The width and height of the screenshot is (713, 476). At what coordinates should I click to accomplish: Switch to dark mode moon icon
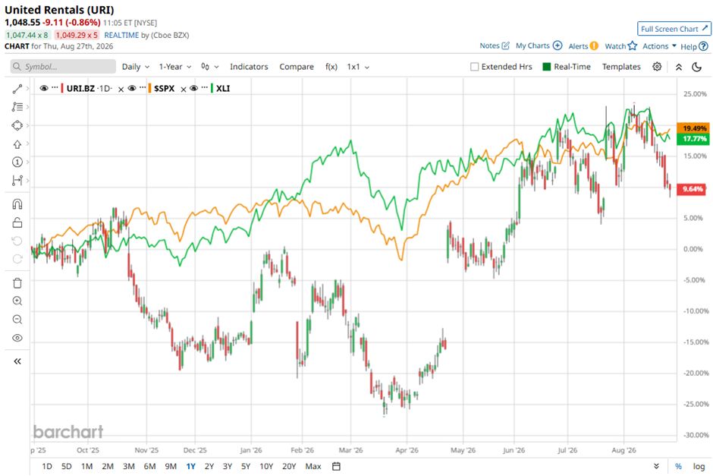point(696,67)
